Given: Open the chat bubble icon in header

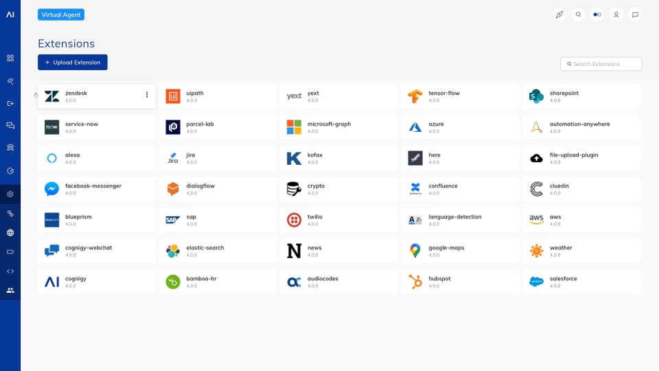Looking at the screenshot, I should (635, 14).
